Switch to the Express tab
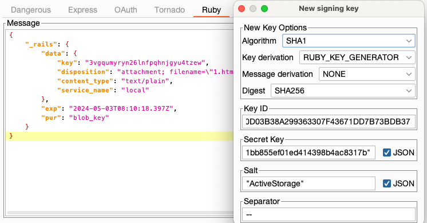The width and height of the screenshot is (427, 223). [x=82, y=10]
